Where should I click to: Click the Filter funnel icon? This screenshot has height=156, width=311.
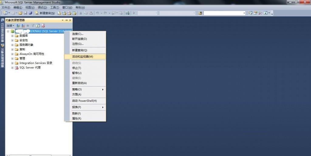[x=33, y=25]
